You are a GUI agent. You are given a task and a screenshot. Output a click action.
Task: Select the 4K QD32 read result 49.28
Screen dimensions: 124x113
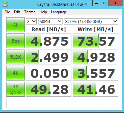[x=49, y=89]
